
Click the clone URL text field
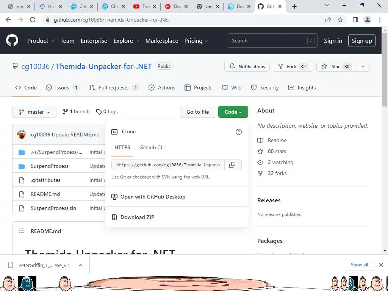(168, 165)
